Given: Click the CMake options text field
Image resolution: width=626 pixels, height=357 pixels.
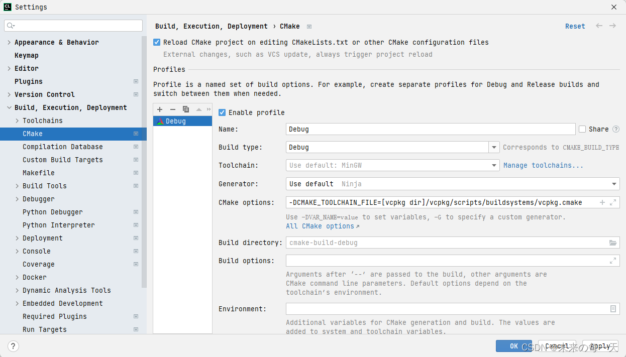Looking at the screenshot, I should [x=453, y=202].
